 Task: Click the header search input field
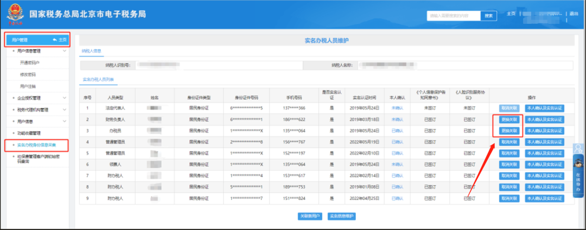click(x=454, y=16)
